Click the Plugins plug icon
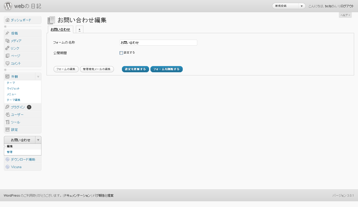Image resolution: width=358 pixels, height=207 pixels. tap(8, 107)
